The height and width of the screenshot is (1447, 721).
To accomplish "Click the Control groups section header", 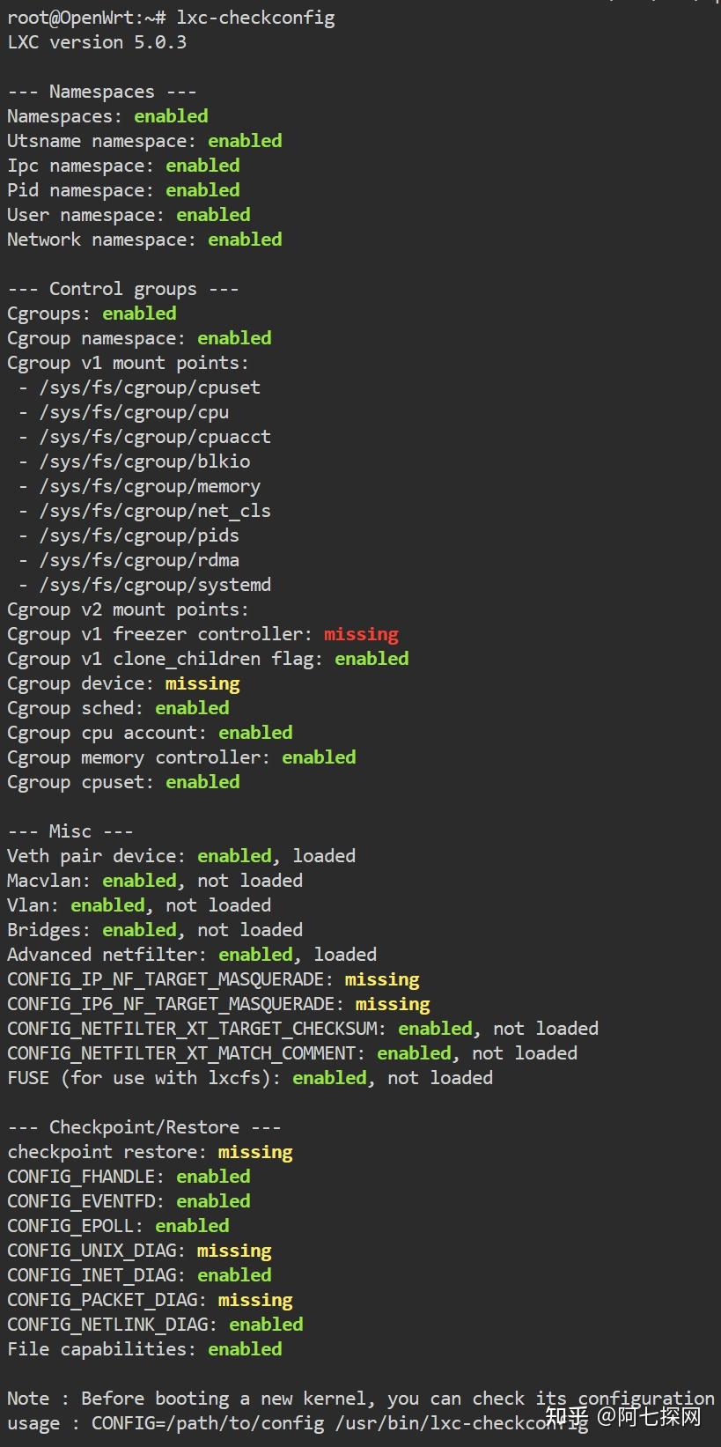I will coord(123,289).
